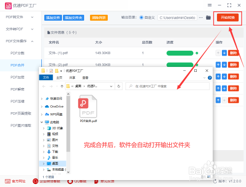Click navigation pane scrollbar up arrow

pos(68,94)
